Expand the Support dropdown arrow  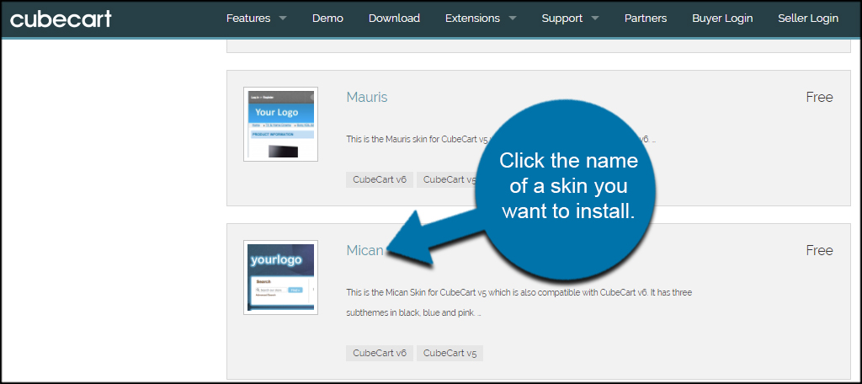pyautogui.click(x=595, y=19)
